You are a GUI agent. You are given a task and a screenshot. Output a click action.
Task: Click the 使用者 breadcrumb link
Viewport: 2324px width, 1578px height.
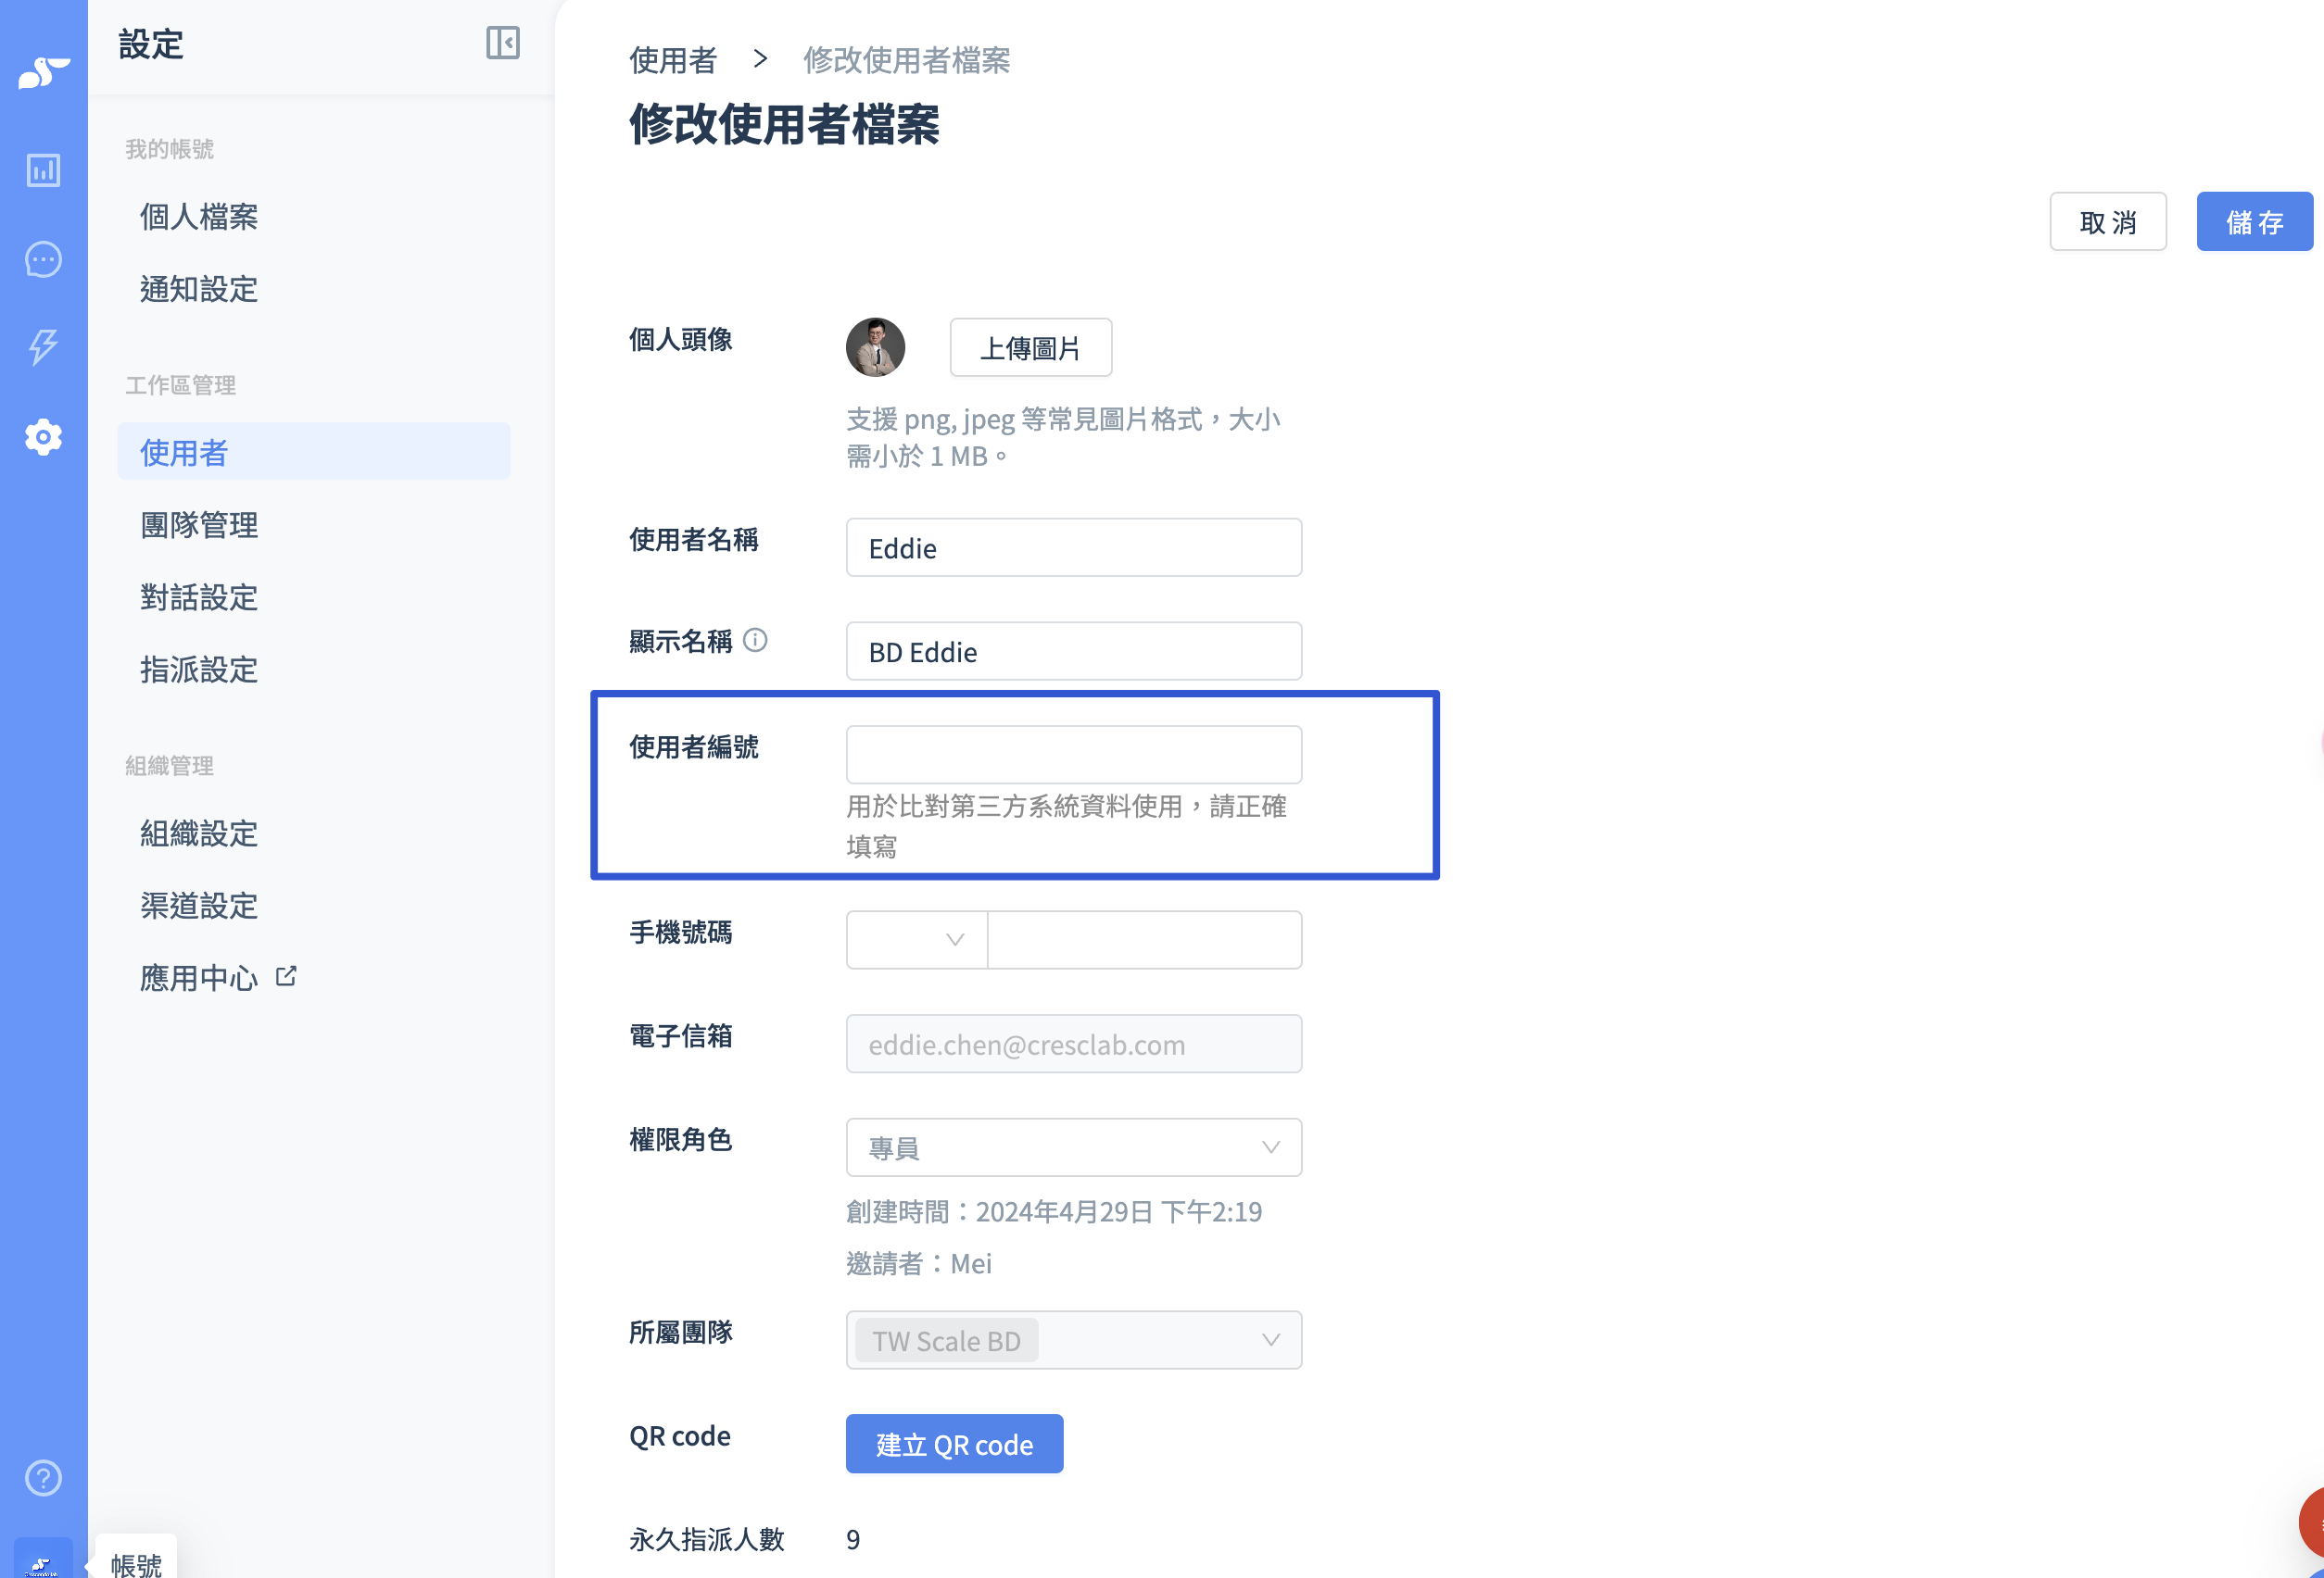click(673, 60)
